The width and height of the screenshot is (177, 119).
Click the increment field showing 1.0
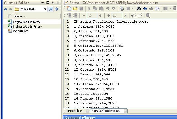(92, 15)
